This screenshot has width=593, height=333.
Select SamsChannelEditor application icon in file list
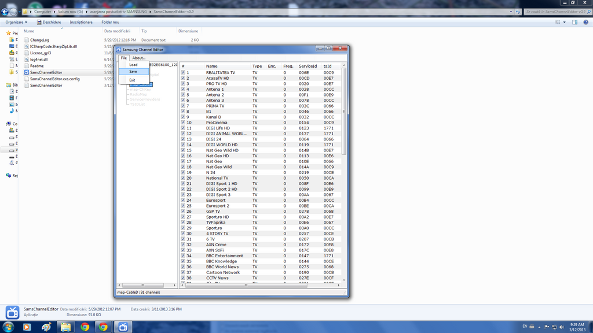(27, 72)
